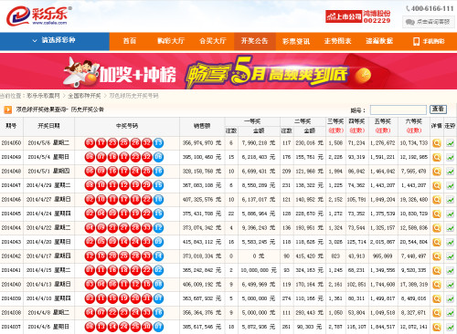This screenshot has height=334, width=457.
Task: Open the 彩乐乐彩票网 breadcrumb link
Action: pos(43,96)
